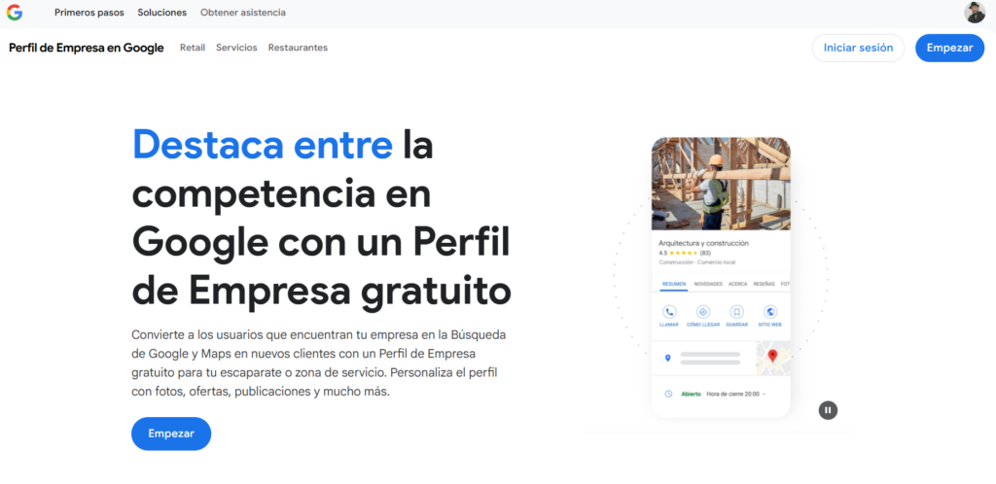Click Perfil de Empresa en Google title

tap(87, 48)
